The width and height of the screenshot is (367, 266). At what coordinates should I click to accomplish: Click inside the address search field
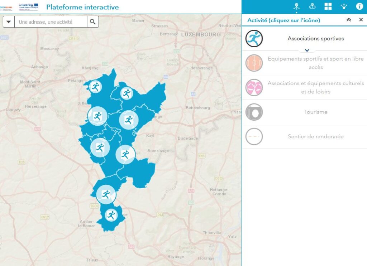50,21
